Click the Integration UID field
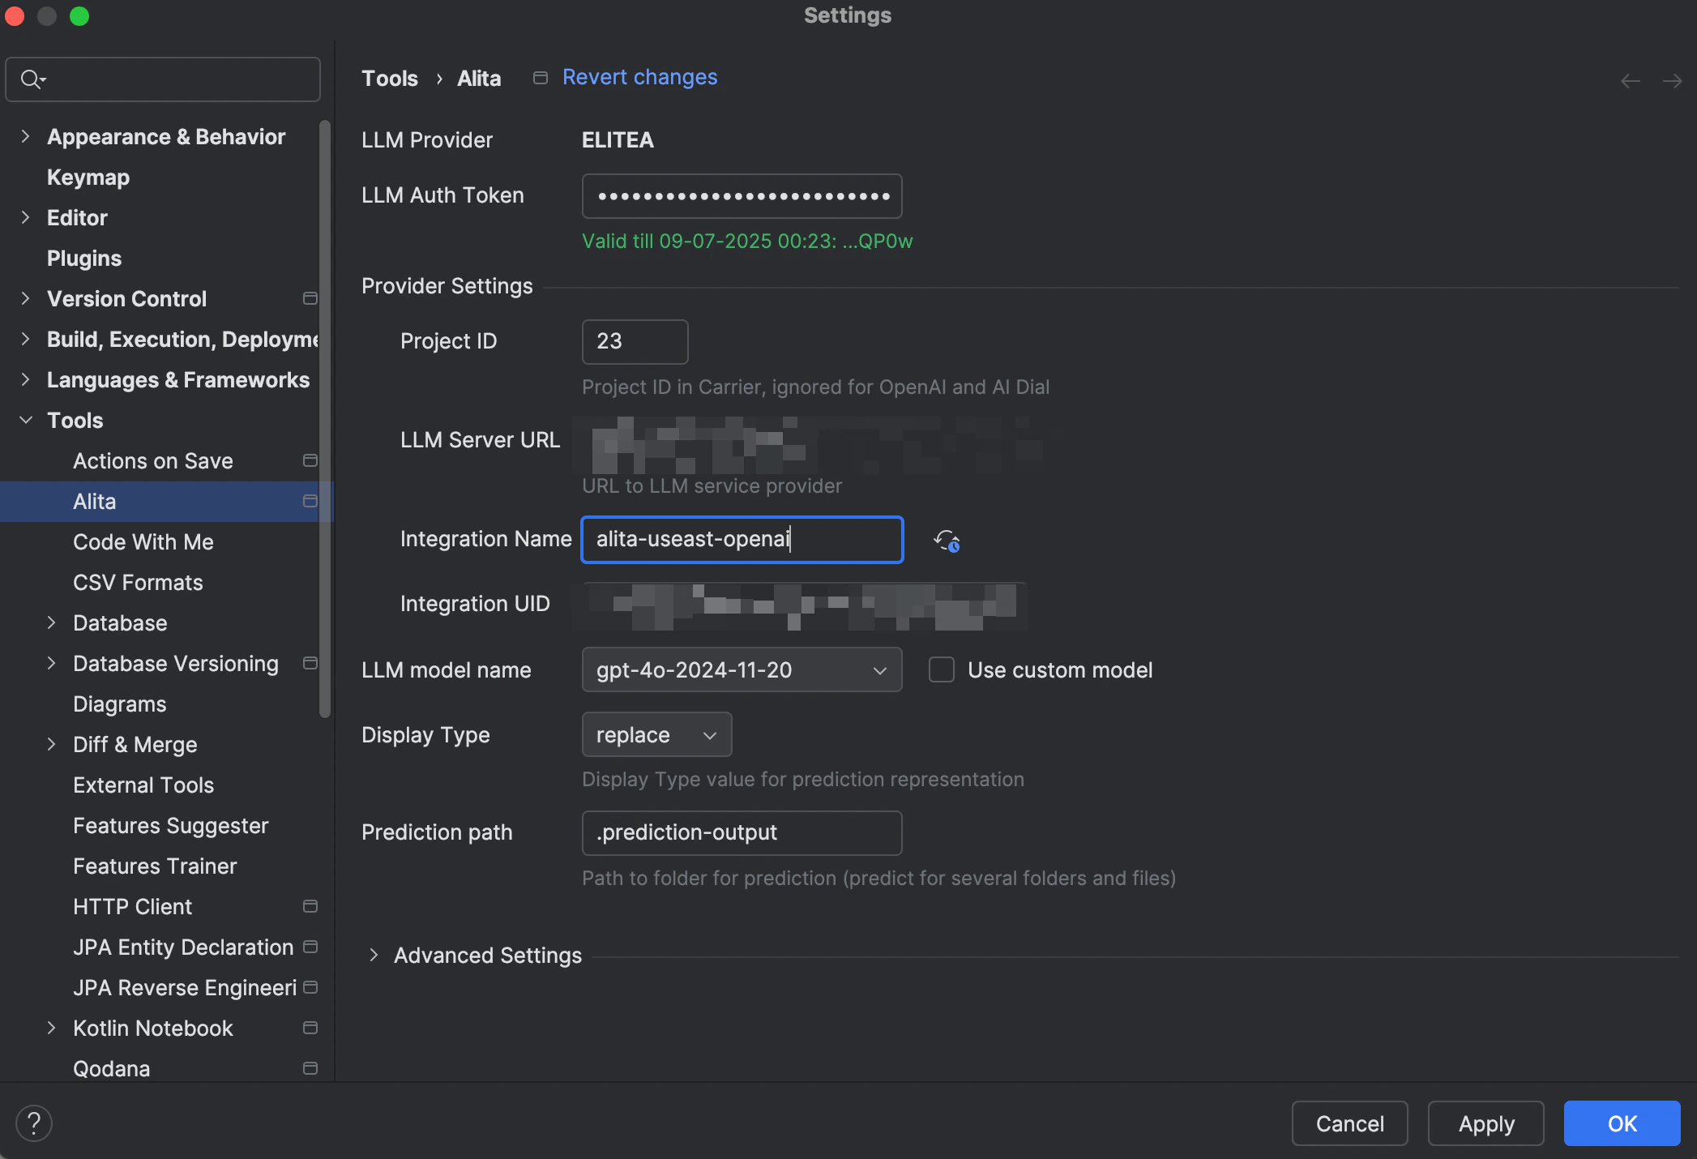This screenshot has height=1159, width=1697. (x=799, y=605)
